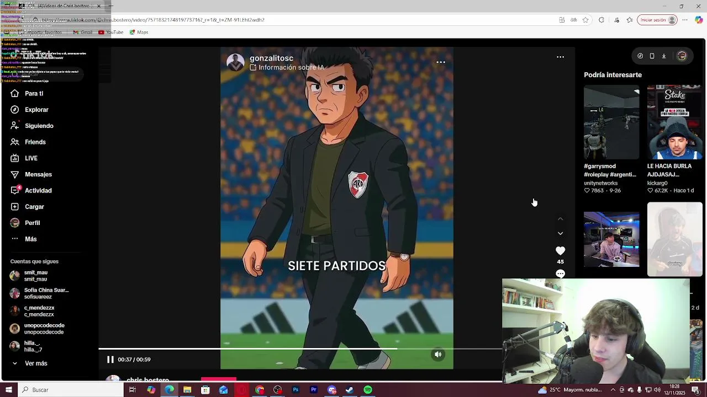Image resolution: width=707 pixels, height=397 pixels.
Task: Open the Maps bookmark
Action: pyautogui.click(x=139, y=32)
